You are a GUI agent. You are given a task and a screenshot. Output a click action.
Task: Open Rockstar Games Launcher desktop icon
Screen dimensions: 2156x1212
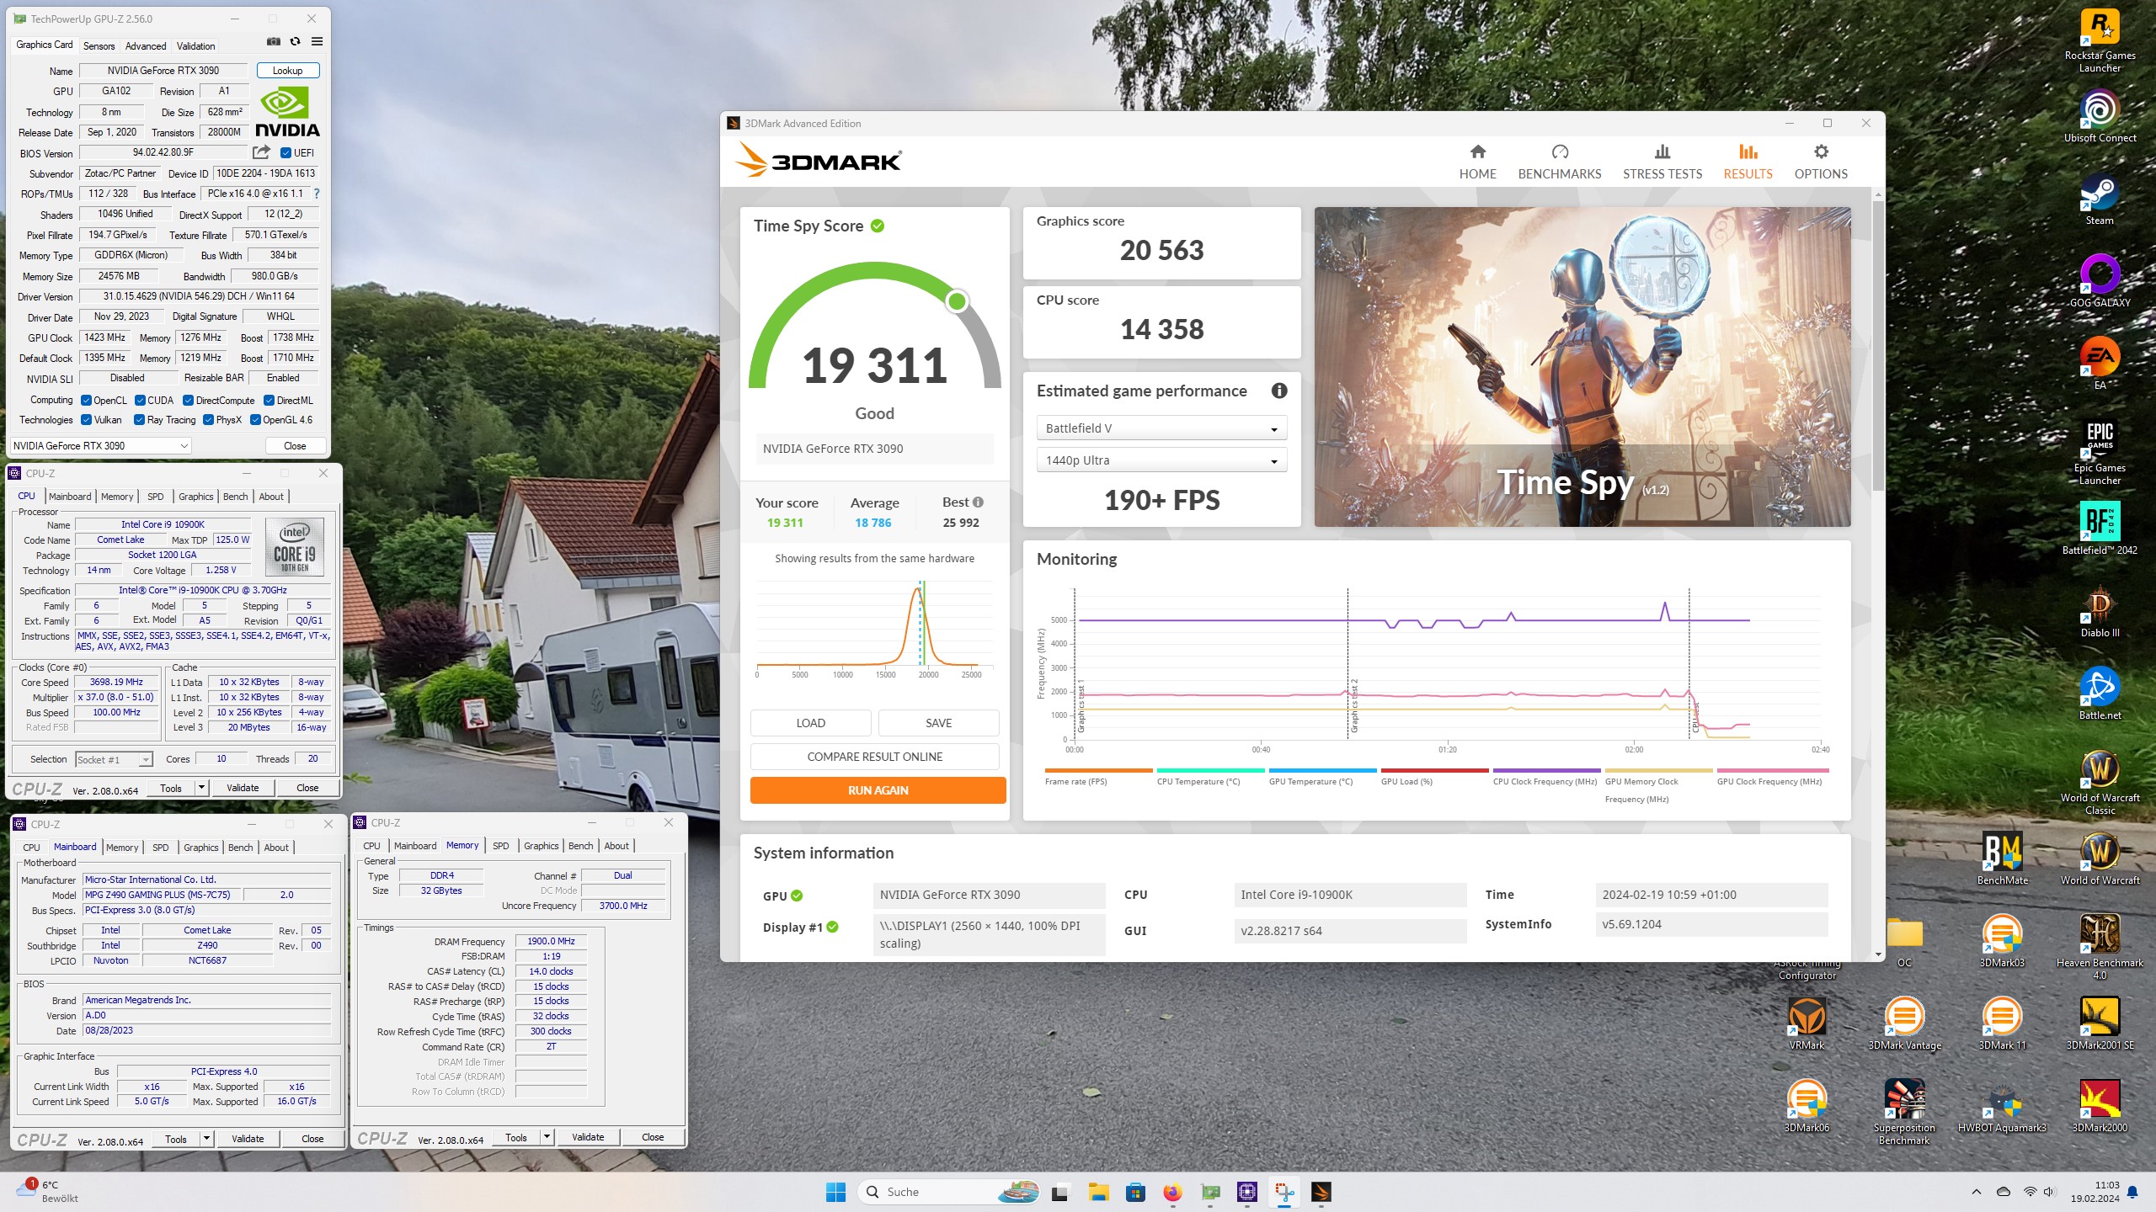pos(2100,40)
